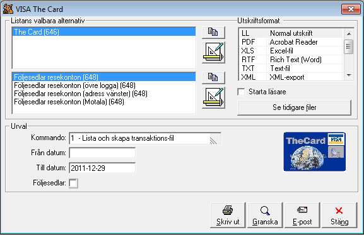
Task: Choose XLS Excel-fil format
Action: (291, 51)
